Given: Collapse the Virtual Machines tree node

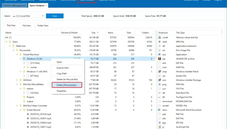Looking at the screenshot, I should pos(17,54).
